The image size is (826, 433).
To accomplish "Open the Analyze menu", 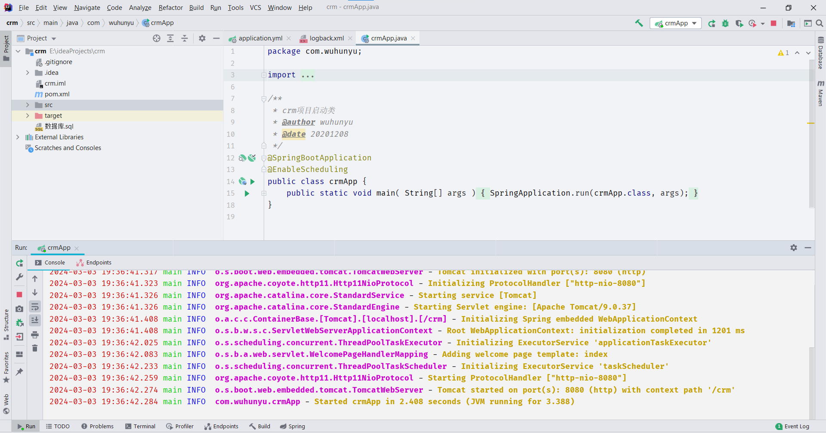I will click(x=140, y=7).
